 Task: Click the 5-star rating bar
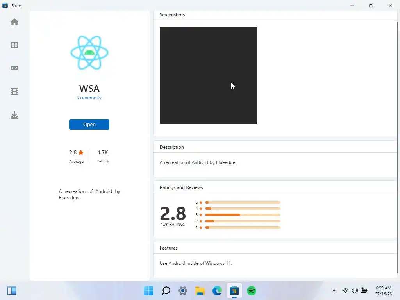pyautogui.click(x=243, y=202)
